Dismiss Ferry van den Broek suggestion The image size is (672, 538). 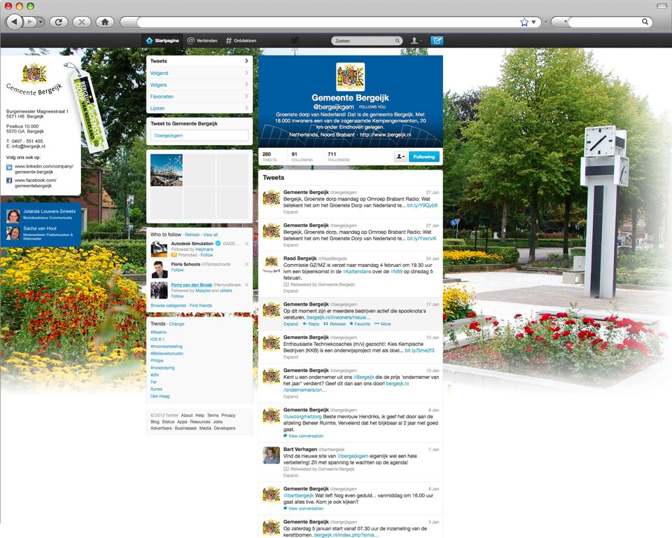pos(247,285)
